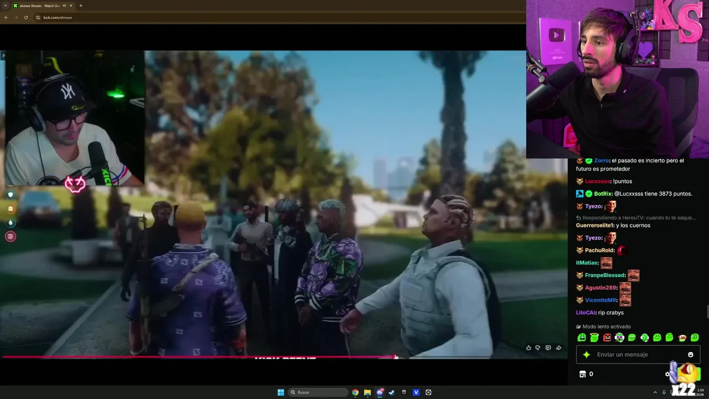Open Steam from the taskbar

(392, 392)
